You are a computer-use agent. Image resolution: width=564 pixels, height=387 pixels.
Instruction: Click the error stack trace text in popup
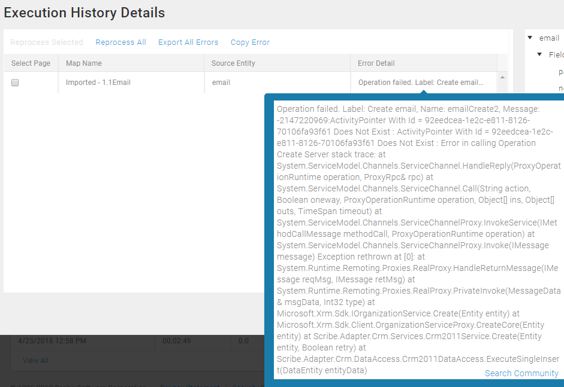(x=414, y=239)
